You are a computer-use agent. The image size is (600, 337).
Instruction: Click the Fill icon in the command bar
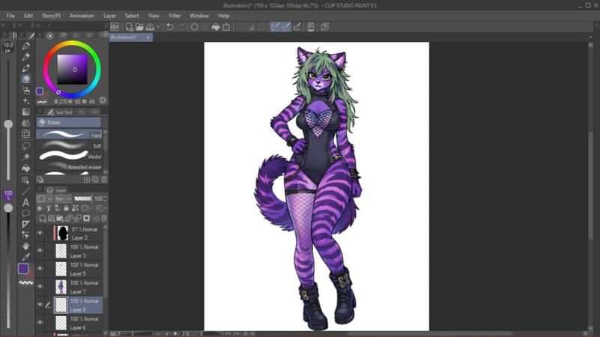[216, 27]
